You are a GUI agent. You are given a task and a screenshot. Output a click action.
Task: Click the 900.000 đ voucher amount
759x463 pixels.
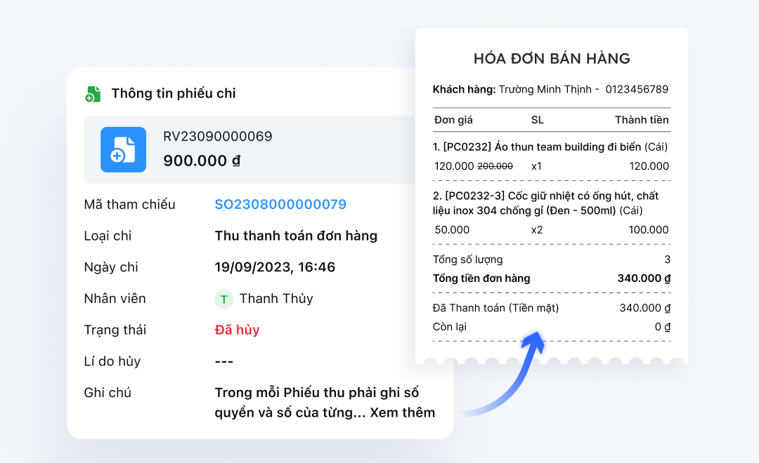pyautogui.click(x=202, y=161)
